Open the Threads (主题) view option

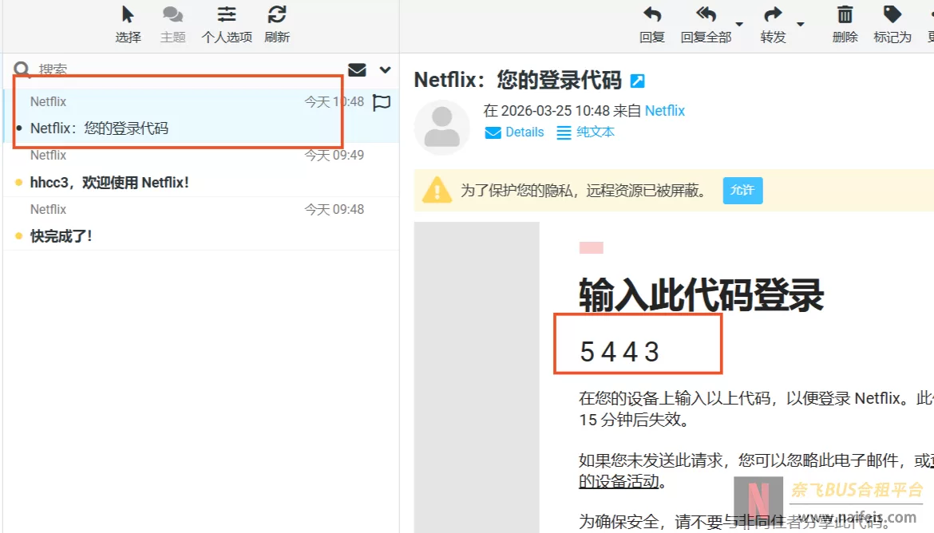click(172, 24)
